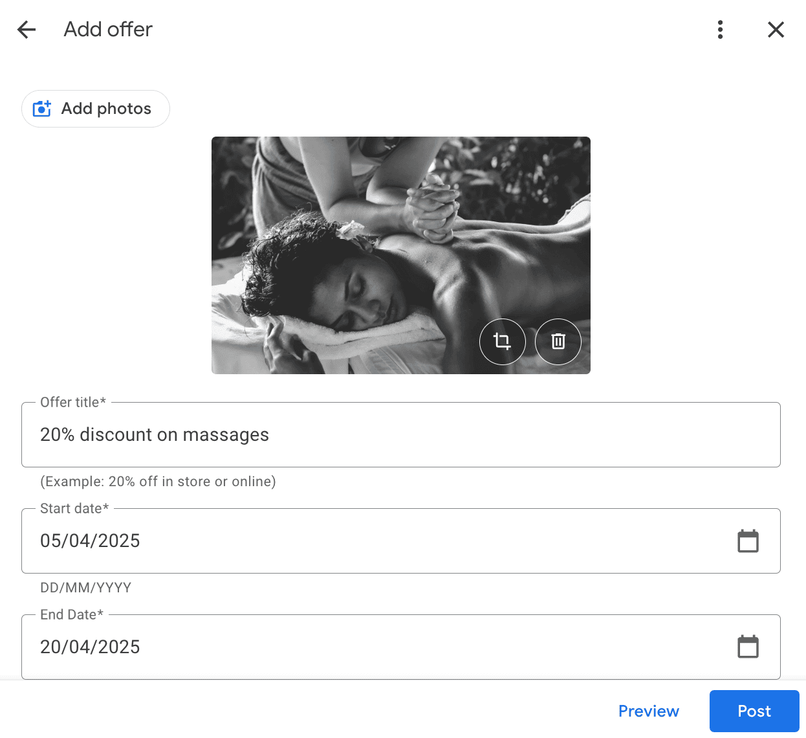The height and width of the screenshot is (738, 806).
Task: Preview the offer before posting
Action: 649,711
